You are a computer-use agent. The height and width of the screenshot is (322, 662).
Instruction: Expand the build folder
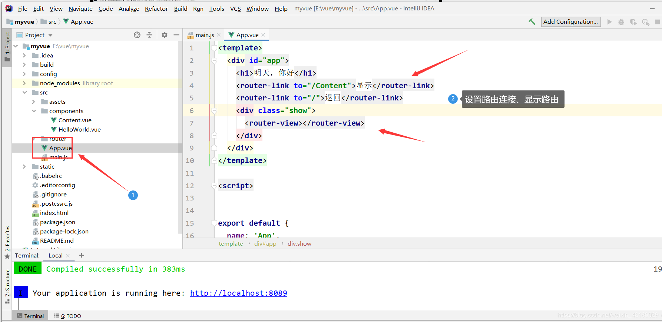(24, 65)
